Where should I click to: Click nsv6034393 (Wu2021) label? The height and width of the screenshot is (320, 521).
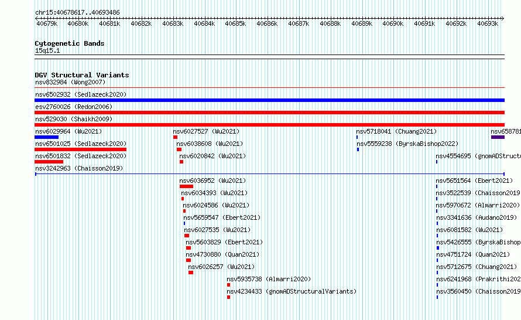[x=214, y=193]
